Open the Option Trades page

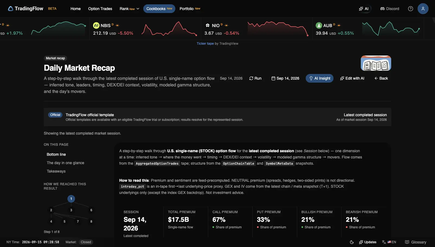(x=100, y=9)
